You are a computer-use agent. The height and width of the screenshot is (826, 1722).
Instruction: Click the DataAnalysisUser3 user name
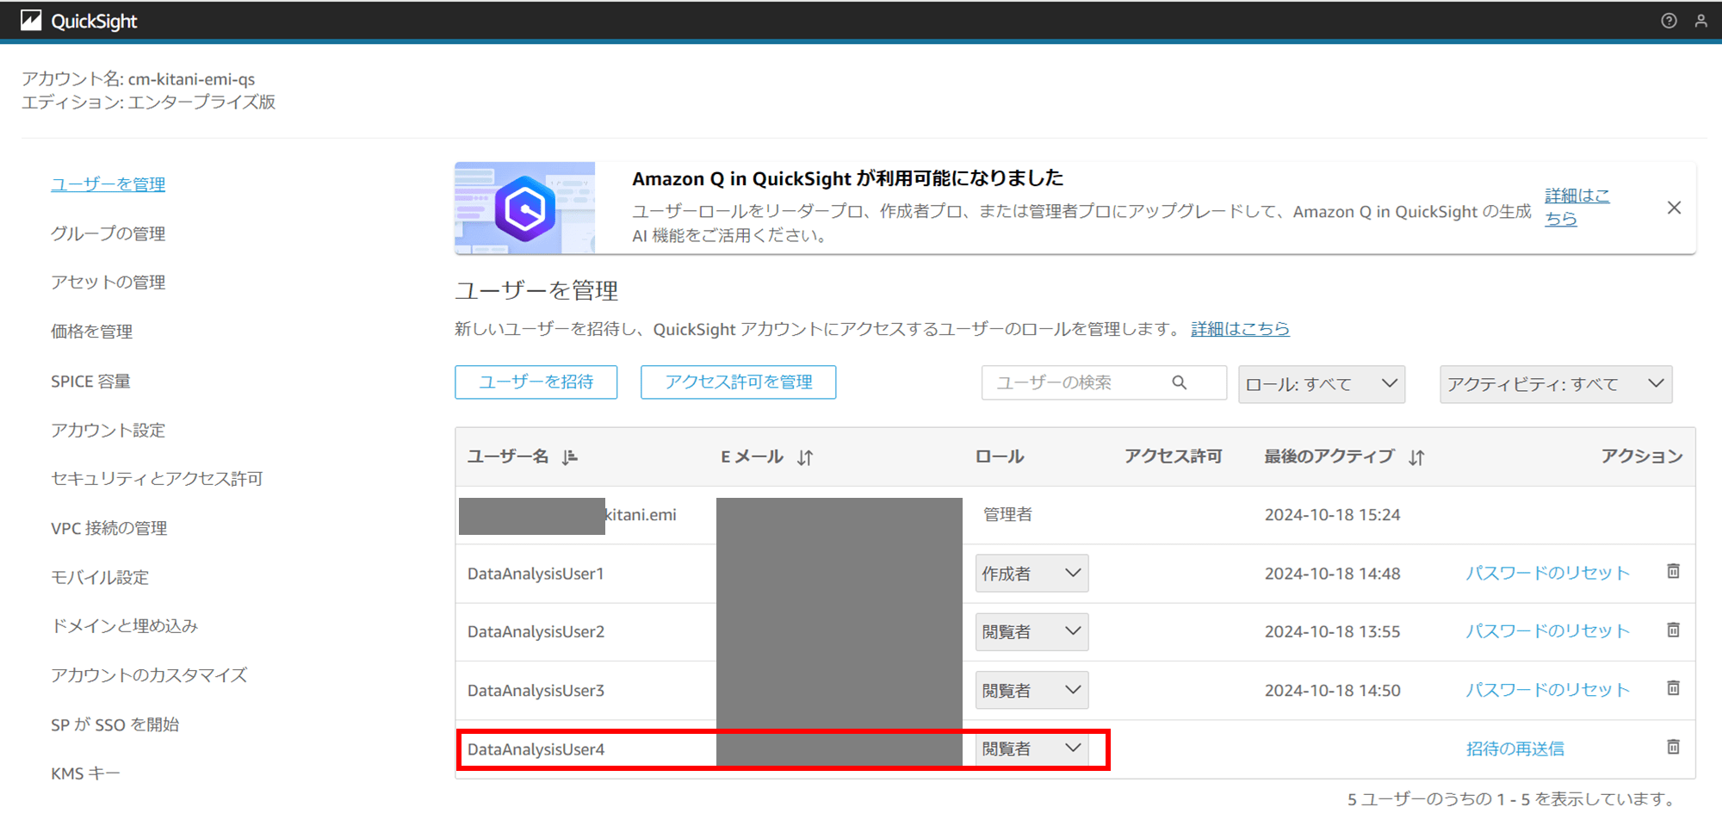(x=536, y=691)
